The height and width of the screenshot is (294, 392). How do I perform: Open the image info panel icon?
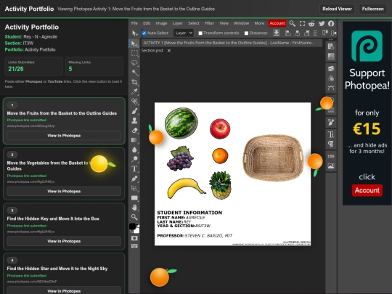click(x=331, y=166)
